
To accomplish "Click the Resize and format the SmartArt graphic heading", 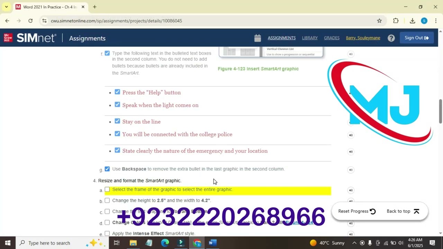I will (140, 181).
